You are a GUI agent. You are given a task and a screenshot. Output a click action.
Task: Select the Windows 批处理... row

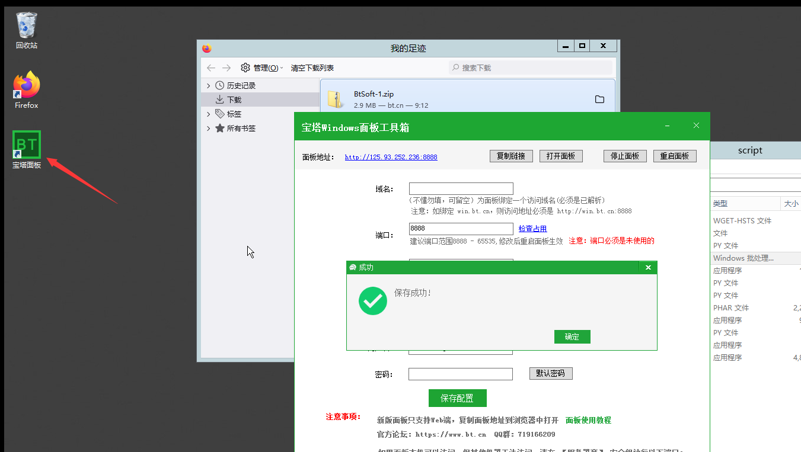[x=756, y=258]
